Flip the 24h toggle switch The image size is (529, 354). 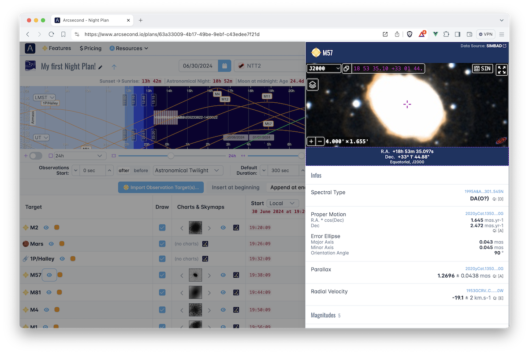pos(35,156)
